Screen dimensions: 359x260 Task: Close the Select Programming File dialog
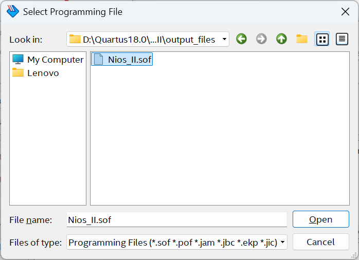tap(345, 11)
